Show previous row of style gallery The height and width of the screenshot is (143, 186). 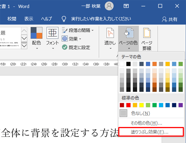click(x=24, y=30)
